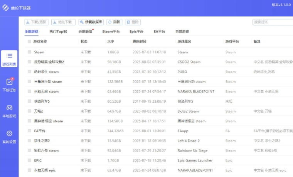Viewport: 293px width, 177px height.
Task: Select the EAapp original name cell
Action: click(183, 131)
